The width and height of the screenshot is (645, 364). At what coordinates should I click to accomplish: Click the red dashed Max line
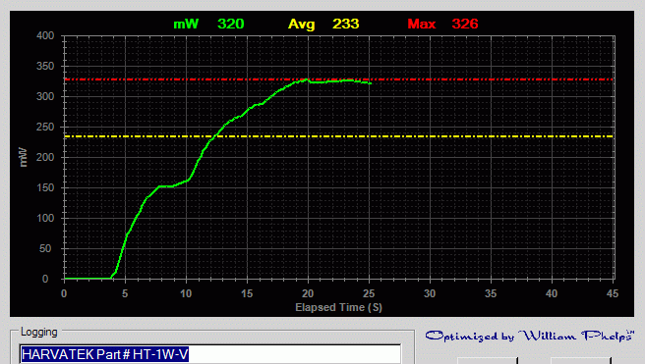click(x=339, y=79)
